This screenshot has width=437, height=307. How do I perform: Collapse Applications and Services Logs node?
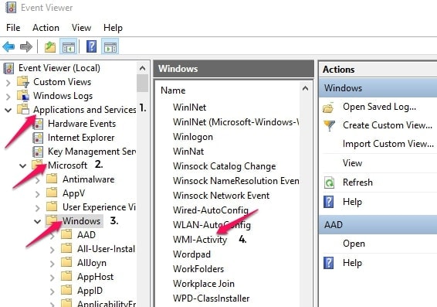pyautogui.click(x=8, y=111)
